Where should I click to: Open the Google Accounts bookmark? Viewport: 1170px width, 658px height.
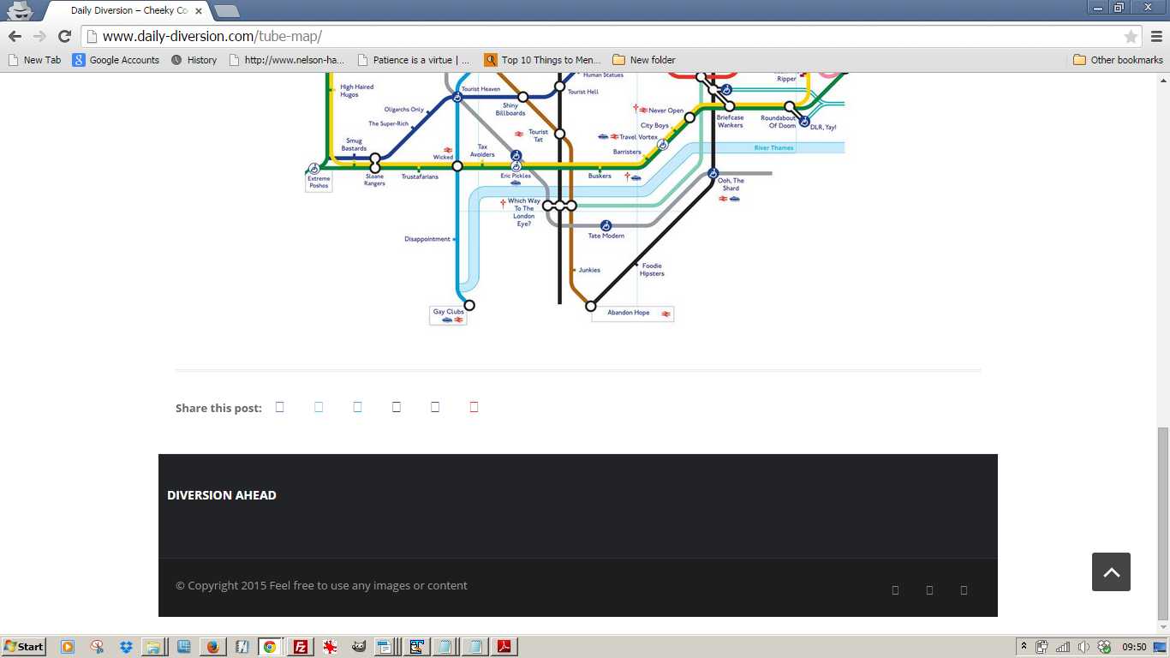click(x=116, y=60)
